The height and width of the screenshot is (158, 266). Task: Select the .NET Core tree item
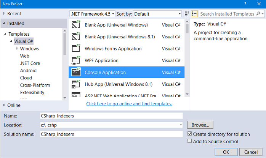point(30,63)
